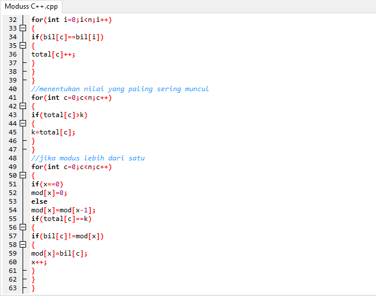The width and height of the screenshot is (376, 296).
Task: Collapse the if block at line 44
Action: pos(23,123)
